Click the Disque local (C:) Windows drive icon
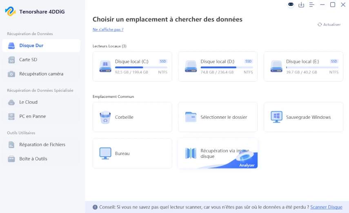349x213 pixels. (105, 67)
